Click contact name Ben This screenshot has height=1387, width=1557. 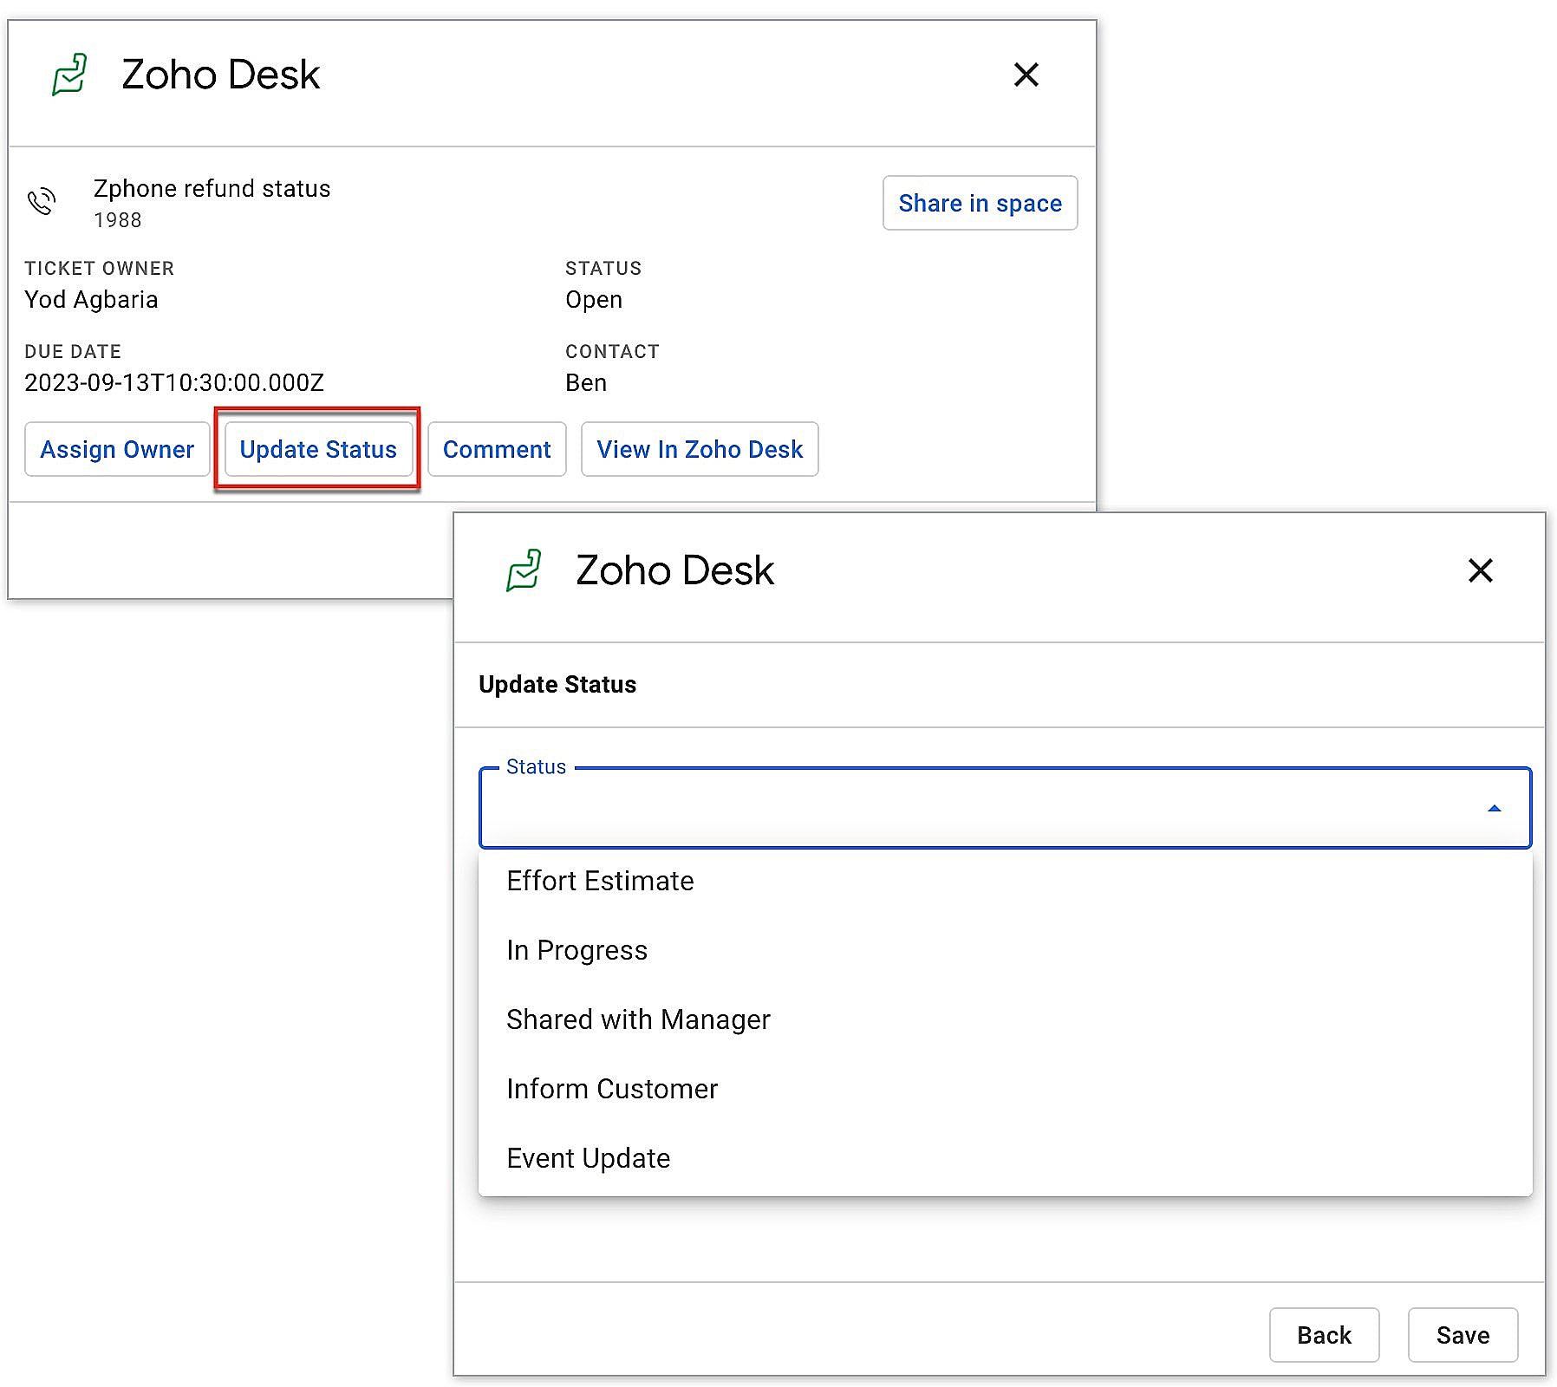[586, 383]
